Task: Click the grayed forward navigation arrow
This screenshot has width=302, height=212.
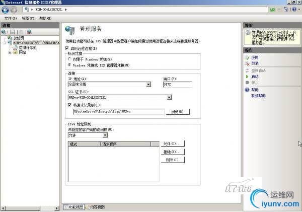Action: tap(14, 10)
